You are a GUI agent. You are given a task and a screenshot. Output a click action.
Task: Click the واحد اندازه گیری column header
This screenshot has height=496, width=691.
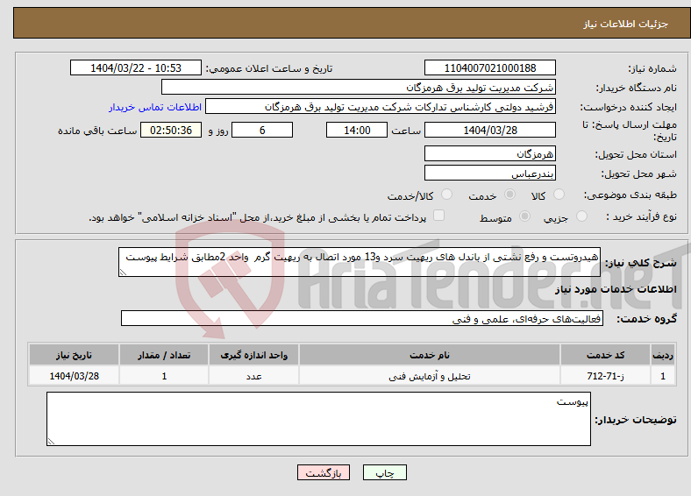253,355
